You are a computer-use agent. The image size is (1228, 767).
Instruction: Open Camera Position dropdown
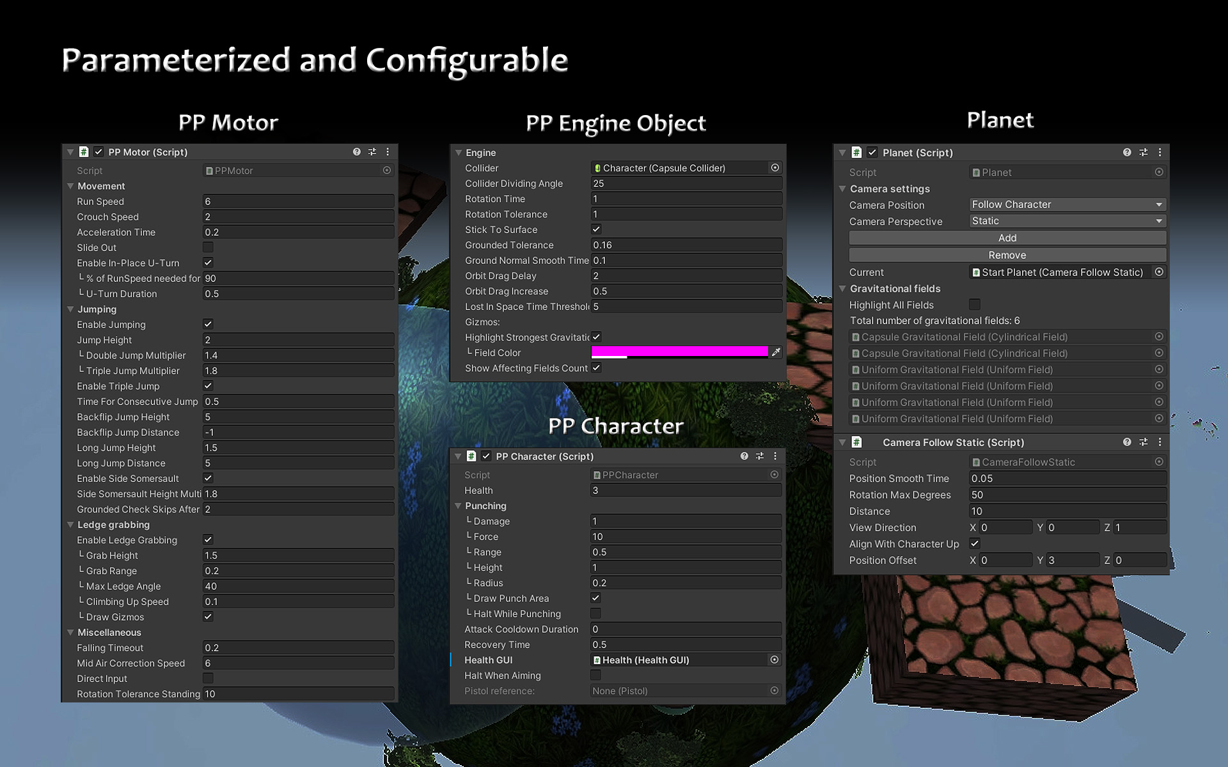tap(1067, 205)
